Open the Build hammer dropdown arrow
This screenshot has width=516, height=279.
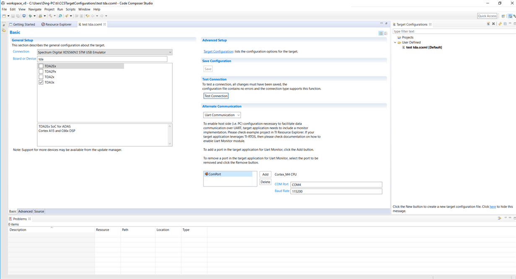[x=55, y=16]
